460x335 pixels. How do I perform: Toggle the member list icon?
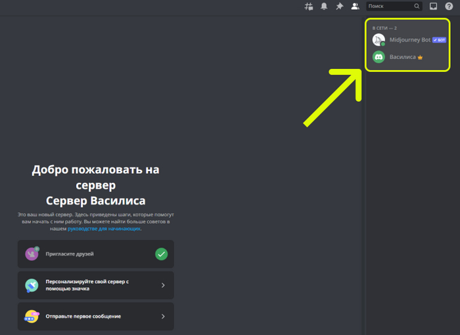pos(355,7)
